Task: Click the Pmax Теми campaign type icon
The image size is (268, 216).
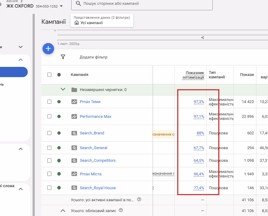Action: (74, 102)
